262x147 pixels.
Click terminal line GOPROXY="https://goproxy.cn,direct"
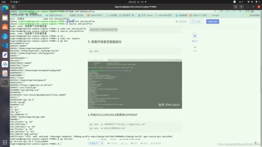coord(31,85)
